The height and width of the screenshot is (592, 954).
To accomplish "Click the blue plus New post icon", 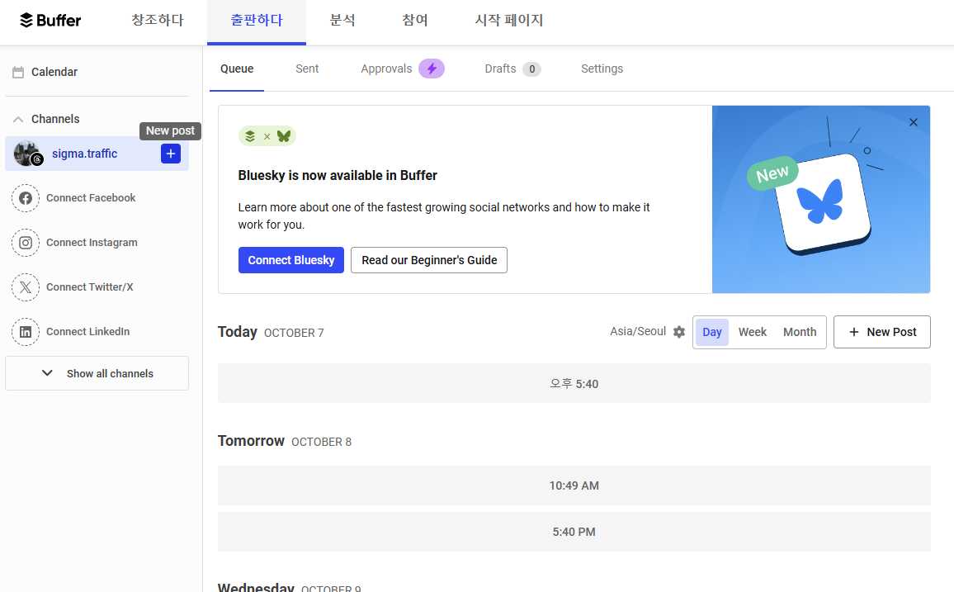I will pos(171,154).
